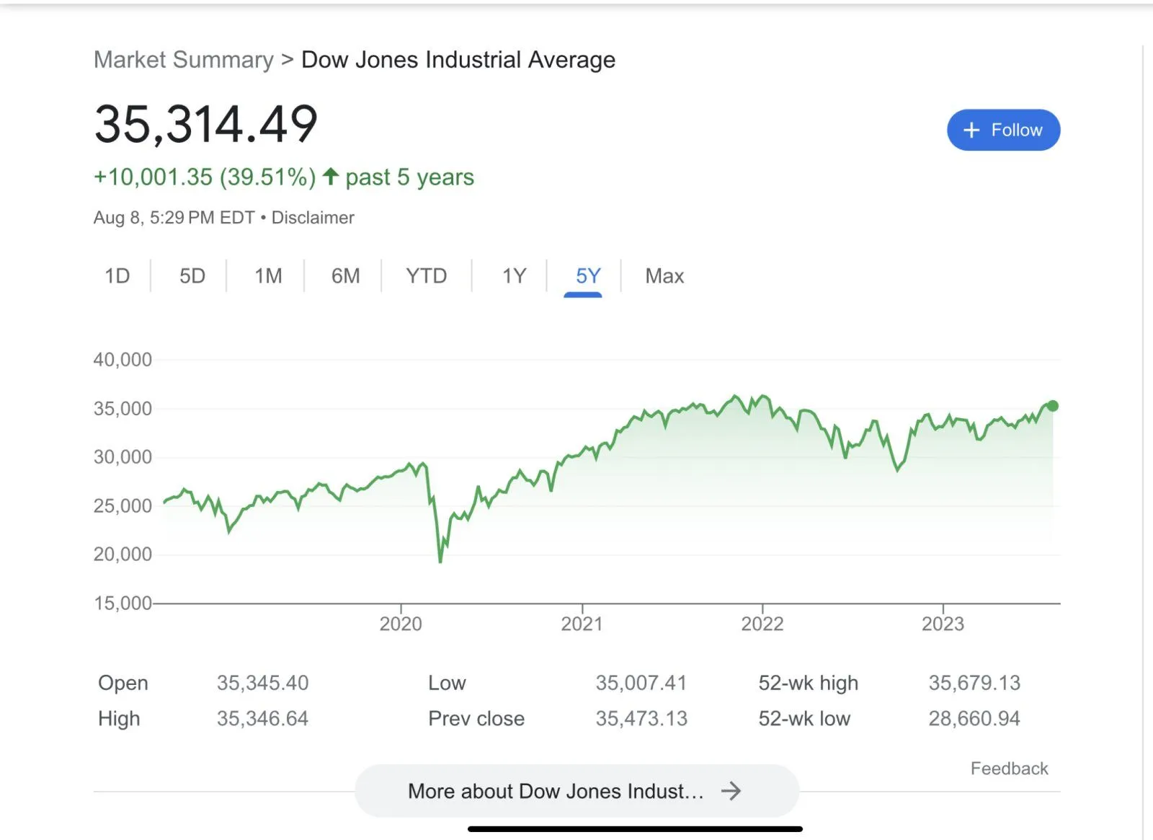This screenshot has height=840, width=1153.
Task: Click the 2020 marker on chart axis
Action: [401, 623]
